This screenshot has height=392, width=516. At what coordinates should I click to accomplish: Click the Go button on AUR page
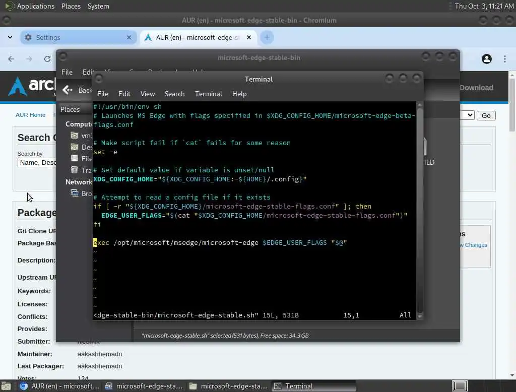tap(486, 115)
